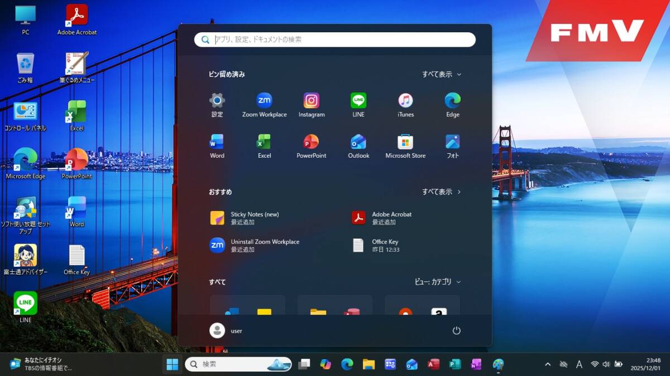Click the Start menu search box
This screenshot has height=376, width=670.
[335, 40]
